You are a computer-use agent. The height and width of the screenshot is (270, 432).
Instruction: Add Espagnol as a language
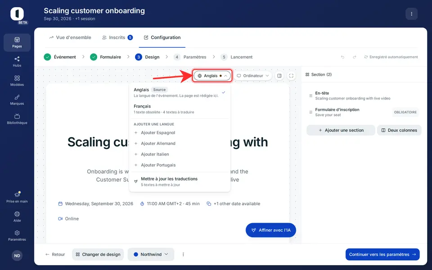pos(180,132)
